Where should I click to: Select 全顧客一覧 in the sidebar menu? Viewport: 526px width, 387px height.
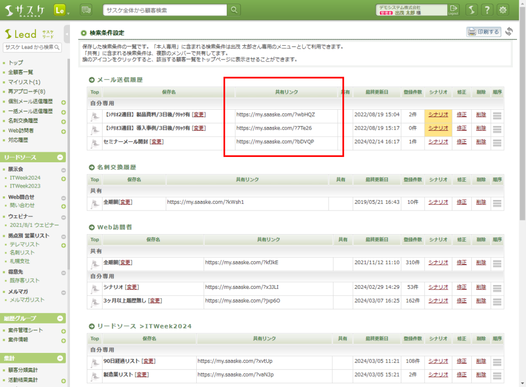tap(21, 72)
